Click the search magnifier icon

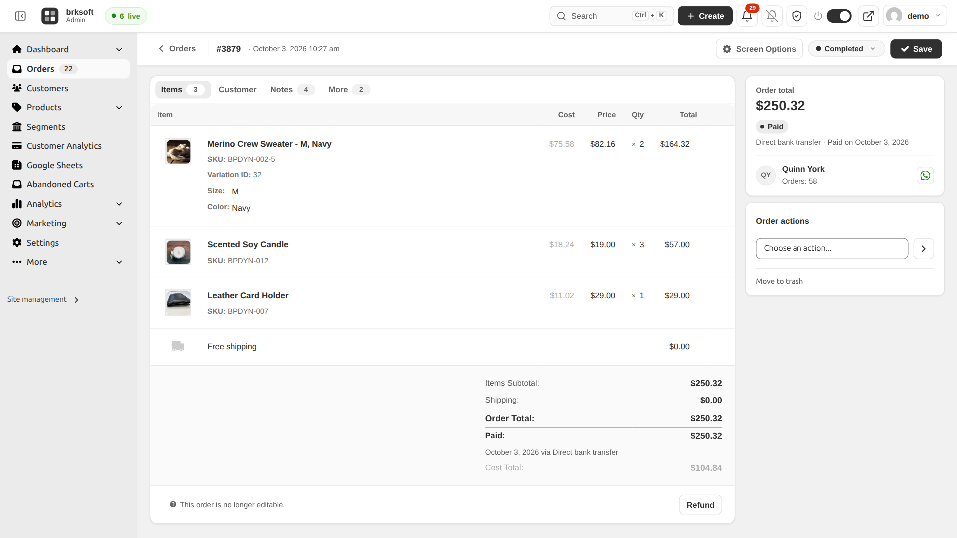[561, 16]
